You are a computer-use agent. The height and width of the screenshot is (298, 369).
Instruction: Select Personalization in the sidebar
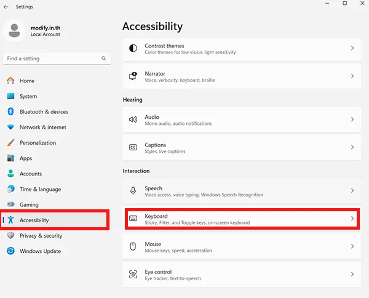coord(38,143)
